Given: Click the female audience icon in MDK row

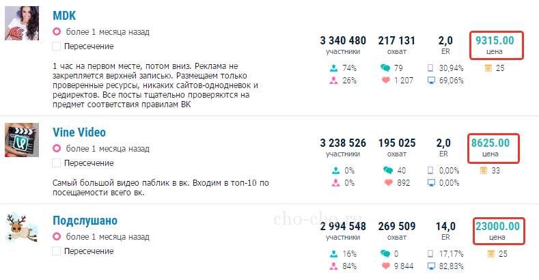Looking at the screenshot, I should pos(334,81).
